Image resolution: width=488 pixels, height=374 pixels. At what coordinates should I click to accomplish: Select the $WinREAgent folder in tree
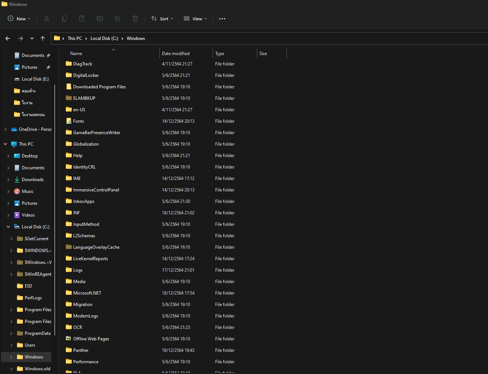pos(38,274)
